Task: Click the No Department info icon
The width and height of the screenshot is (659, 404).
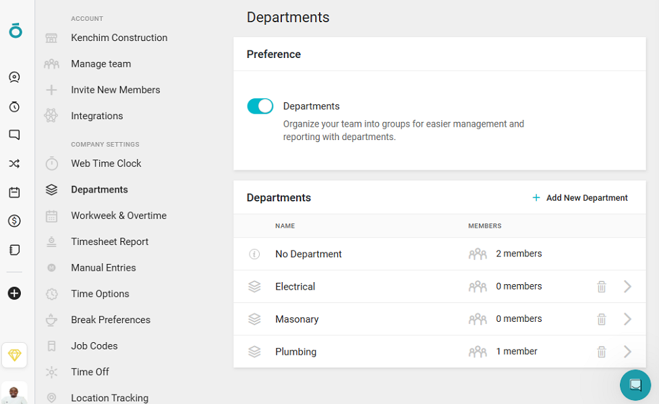Action: (x=254, y=255)
